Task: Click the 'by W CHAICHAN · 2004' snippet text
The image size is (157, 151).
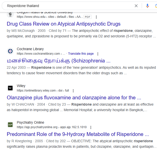Action: pyautogui.click(x=26, y=104)
